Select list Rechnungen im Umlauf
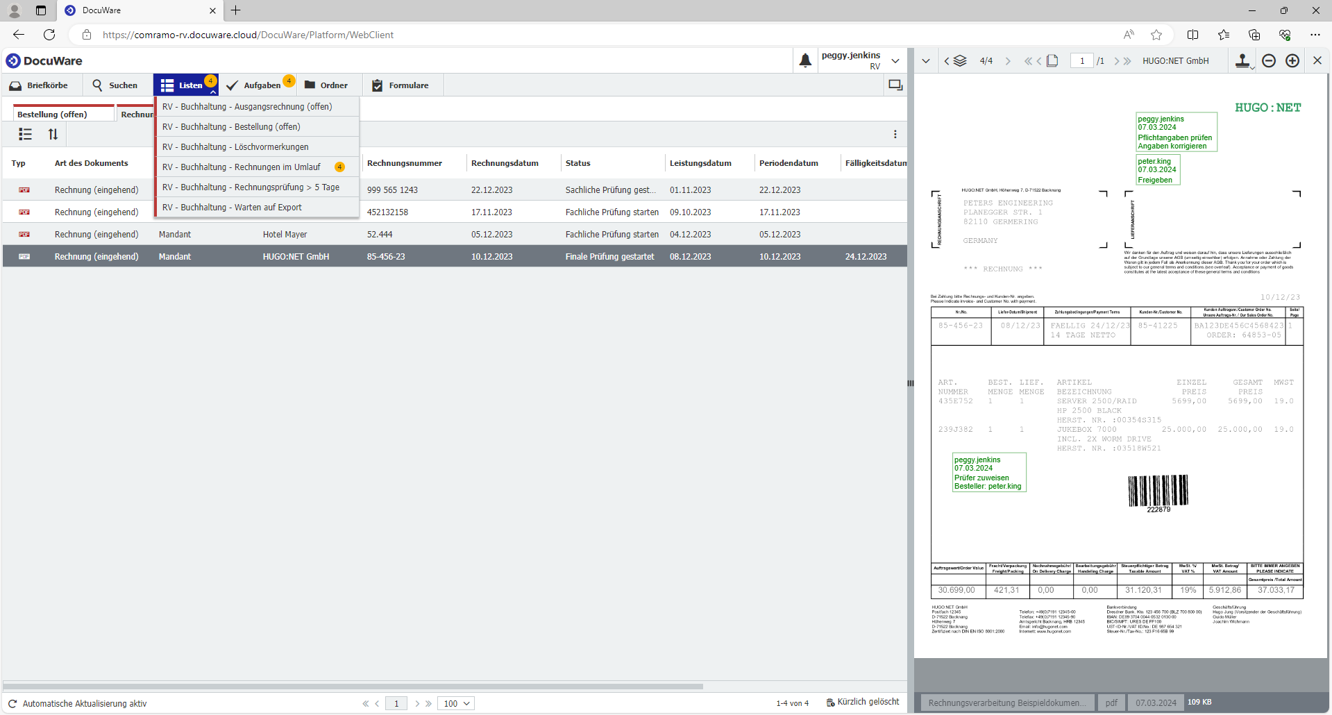The height and width of the screenshot is (715, 1332). pyautogui.click(x=257, y=167)
